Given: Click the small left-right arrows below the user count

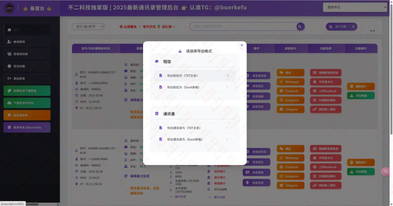Looking at the screenshot, I should [x=372, y=31].
